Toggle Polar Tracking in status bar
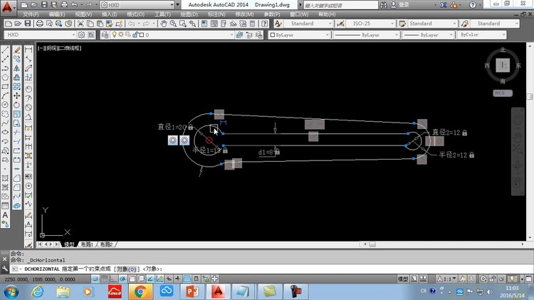This screenshot has height=300, width=534. tap(123, 279)
